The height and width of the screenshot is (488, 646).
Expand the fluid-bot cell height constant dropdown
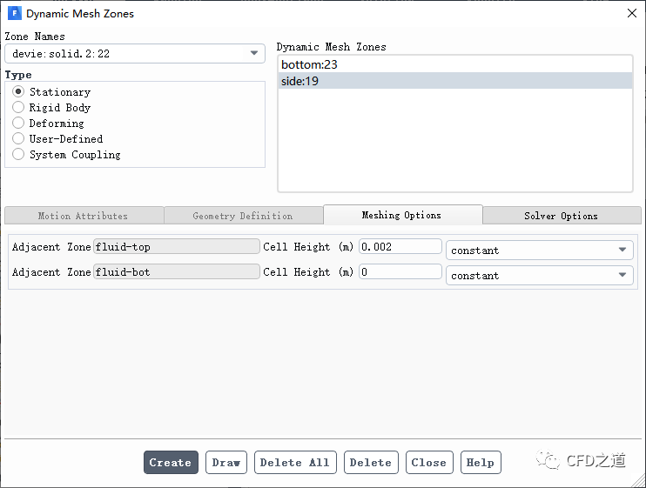tap(539, 275)
